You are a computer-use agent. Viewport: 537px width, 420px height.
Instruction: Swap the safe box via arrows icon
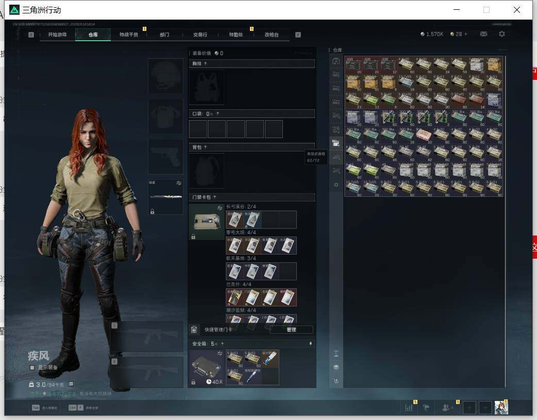(x=220, y=353)
